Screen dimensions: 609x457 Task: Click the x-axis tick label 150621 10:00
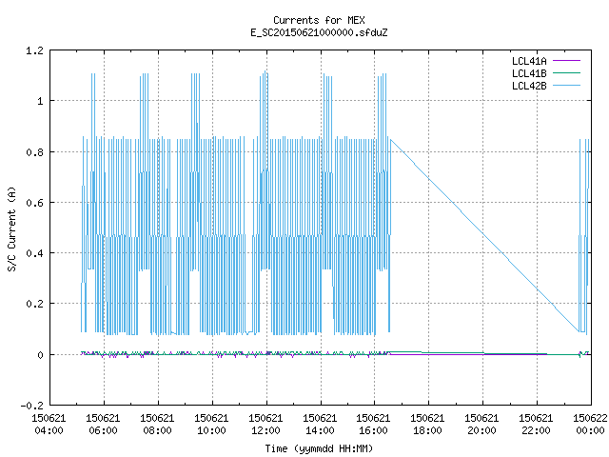tap(211, 425)
